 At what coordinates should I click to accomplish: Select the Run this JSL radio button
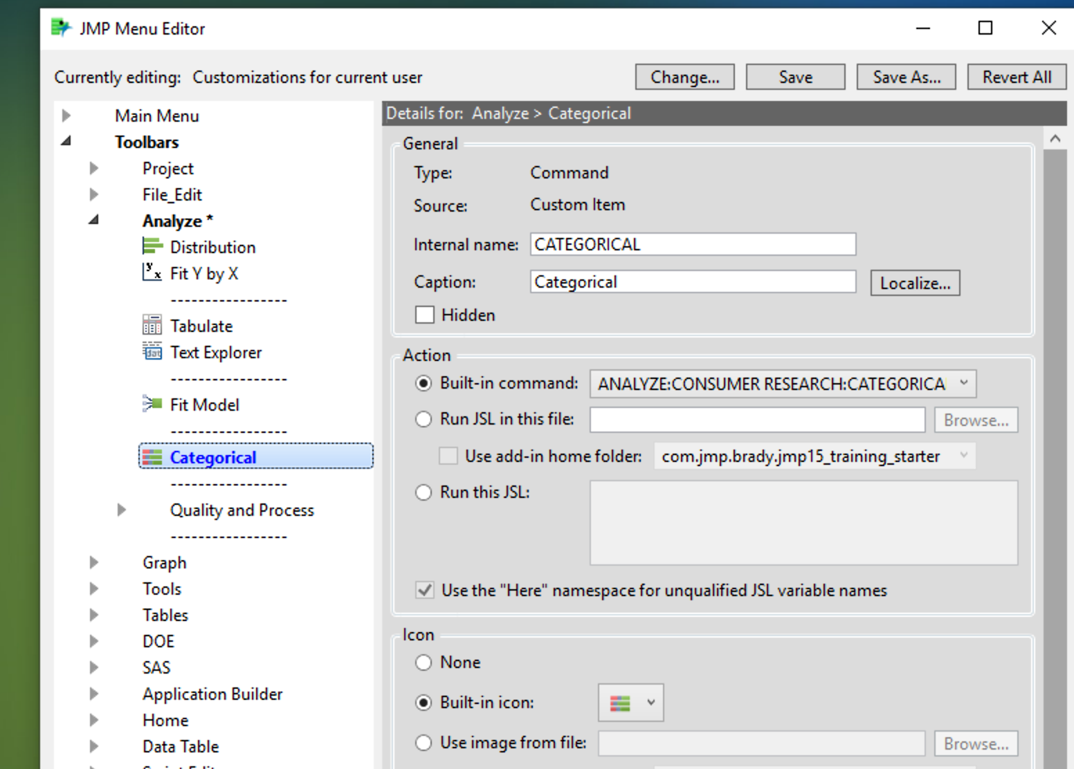pos(424,492)
